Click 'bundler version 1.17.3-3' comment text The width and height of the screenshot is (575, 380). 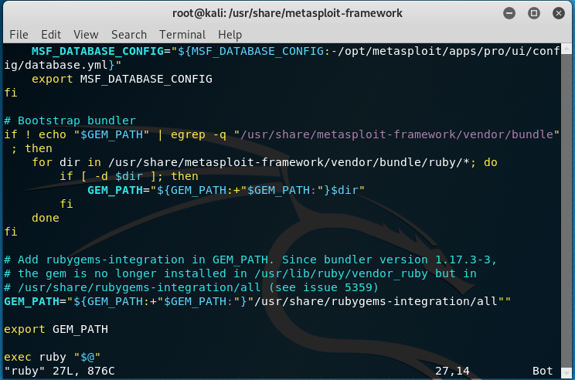[407, 260]
